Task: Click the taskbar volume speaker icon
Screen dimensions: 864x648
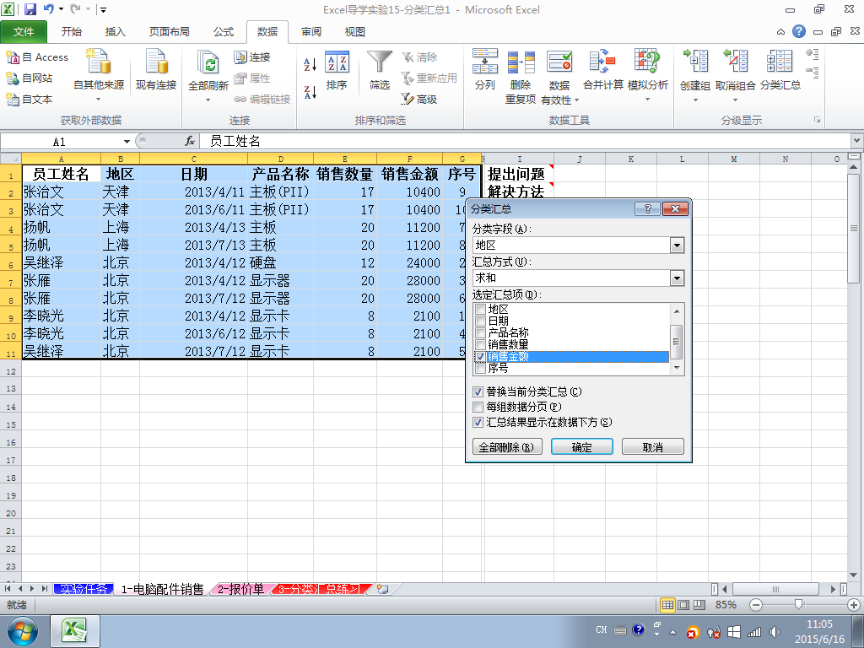Action: [x=775, y=631]
